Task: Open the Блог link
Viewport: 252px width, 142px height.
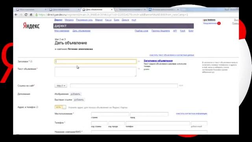Action: pyautogui.click(x=191, y=31)
